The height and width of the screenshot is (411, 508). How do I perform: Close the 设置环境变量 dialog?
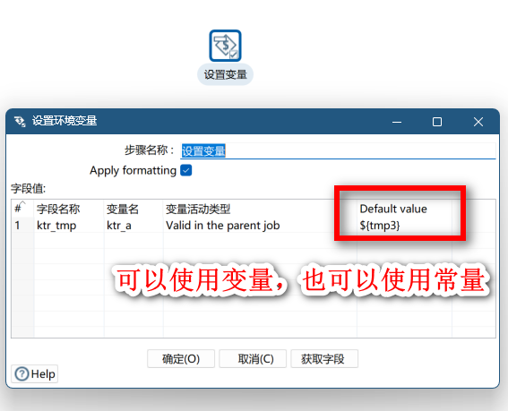tap(478, 122)
